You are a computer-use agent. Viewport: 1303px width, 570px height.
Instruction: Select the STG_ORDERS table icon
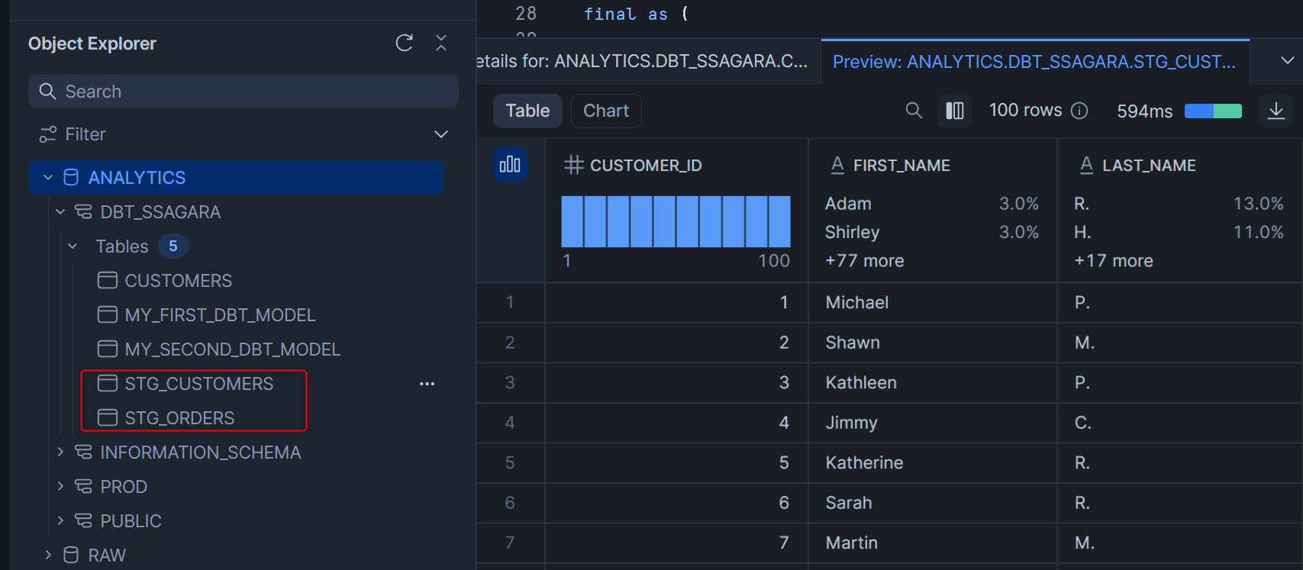108,417
